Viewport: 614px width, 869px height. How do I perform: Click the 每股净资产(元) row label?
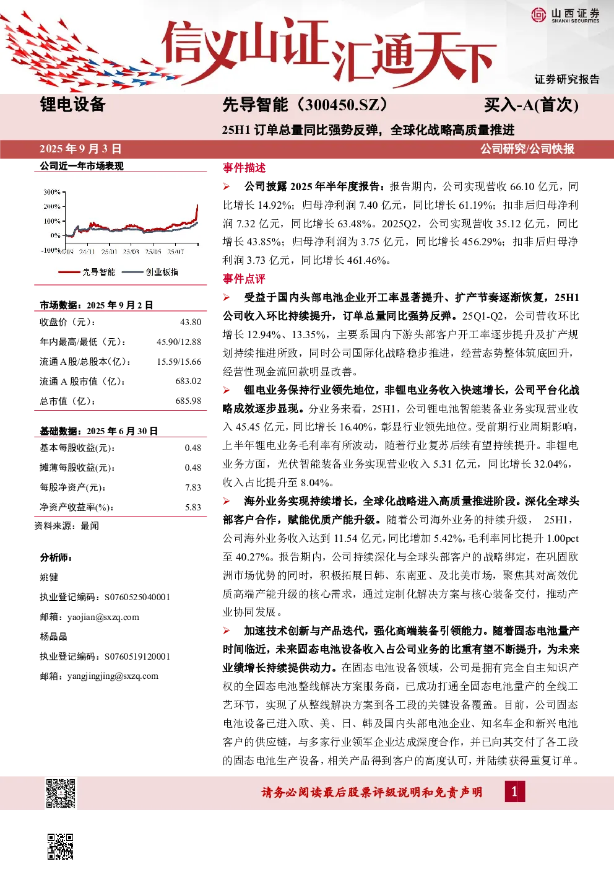coord(72,487)
